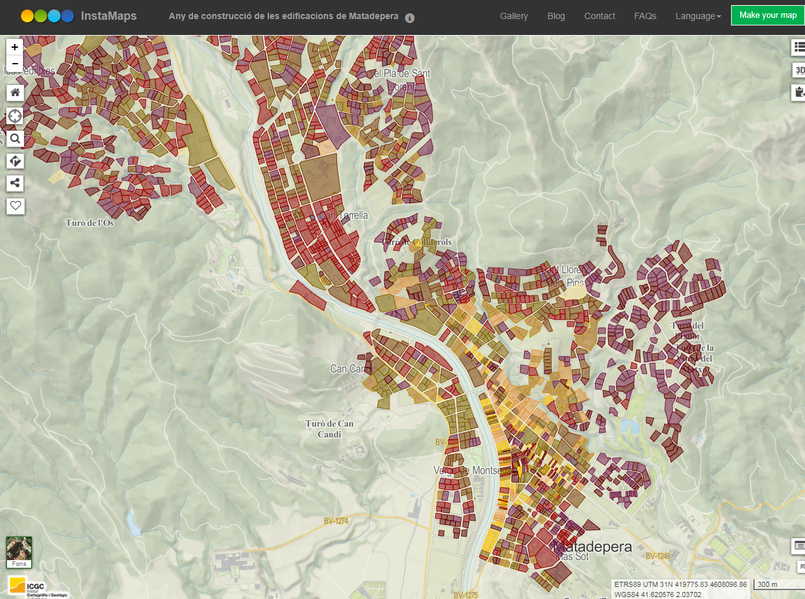Viewport: 805px width, 599px height.
Task: Click the clipboard export icon
Action: [798, 92]
